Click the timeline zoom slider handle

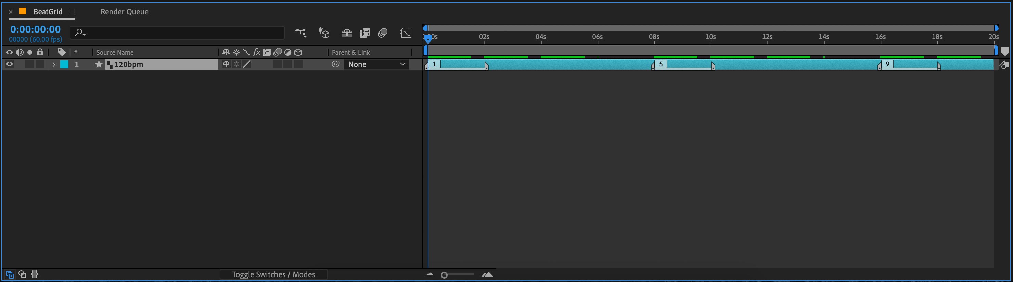pyautogui.click(x=444, y=275)
